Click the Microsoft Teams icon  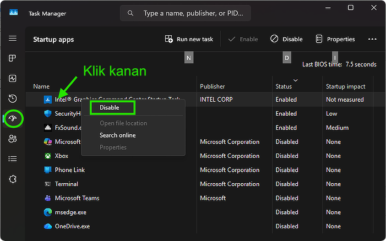click(48, 198)
